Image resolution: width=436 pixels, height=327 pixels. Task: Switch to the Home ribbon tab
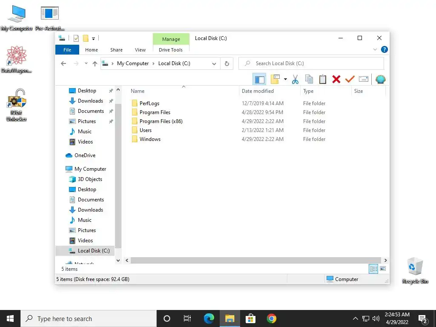click(x=92, y=50)
